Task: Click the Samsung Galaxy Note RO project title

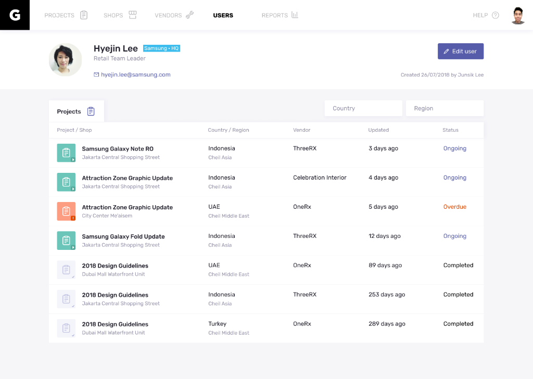Action: [x=118, y=148]
